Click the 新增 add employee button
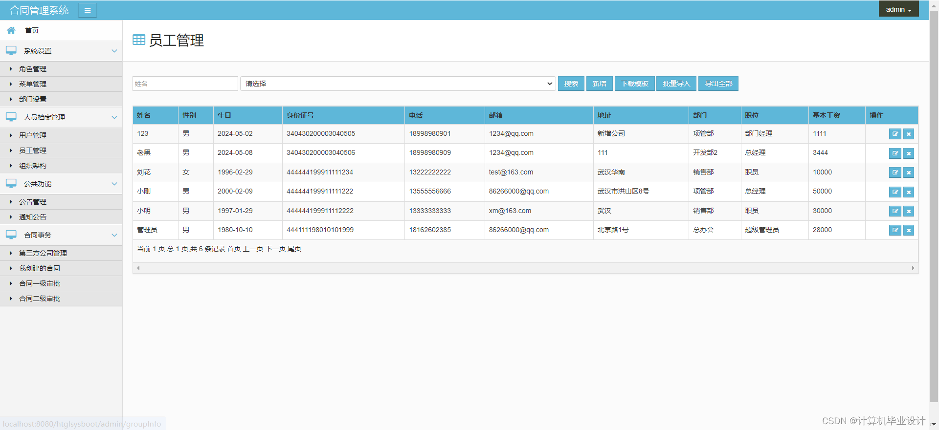This screenshot has height=430, width=939. (x=599, y=84)
